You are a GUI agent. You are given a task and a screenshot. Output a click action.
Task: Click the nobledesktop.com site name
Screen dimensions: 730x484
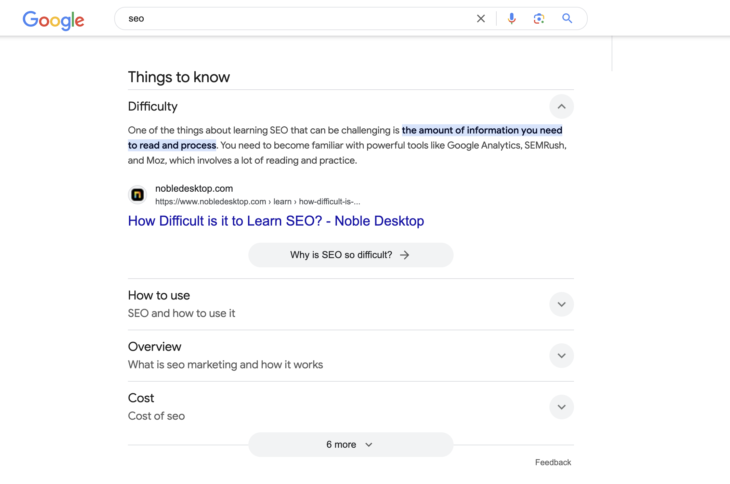pyautogui.click(x=194, y=189)
